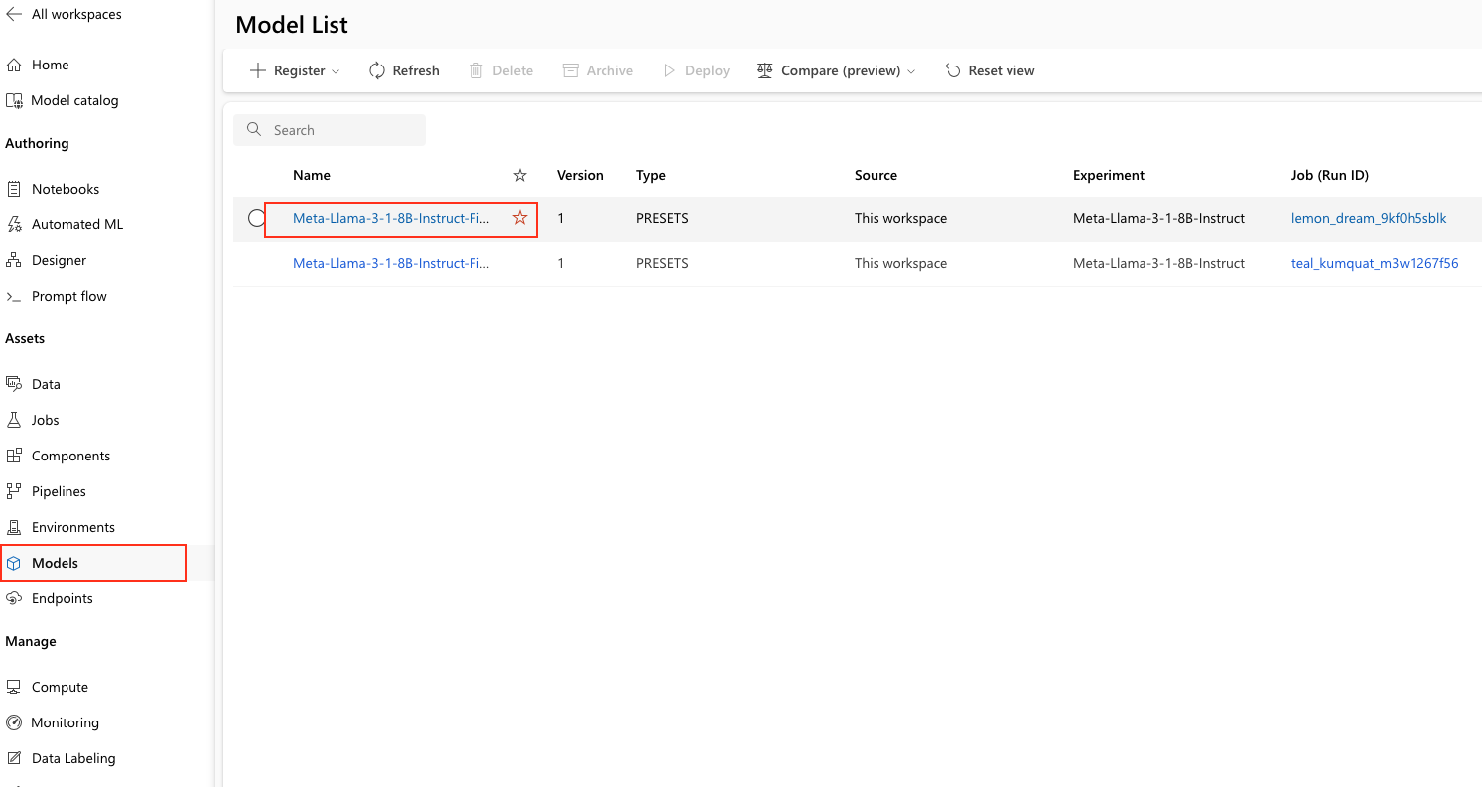Click the Archive toolbar button
This screenshot has height=787, width=1482.
[x=598, y=70]
